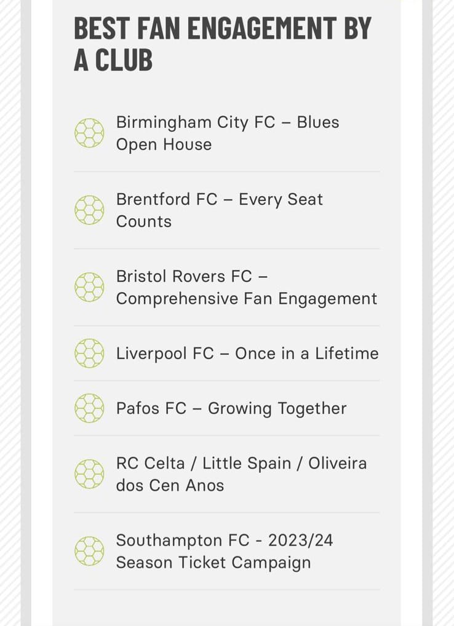454x626 pixels.
Task: Click 'dos Cen Anos' text line
Action: (x=170, y=485)
